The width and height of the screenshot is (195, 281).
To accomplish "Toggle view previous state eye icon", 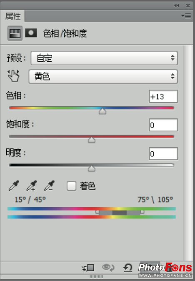I will point(108,268).
